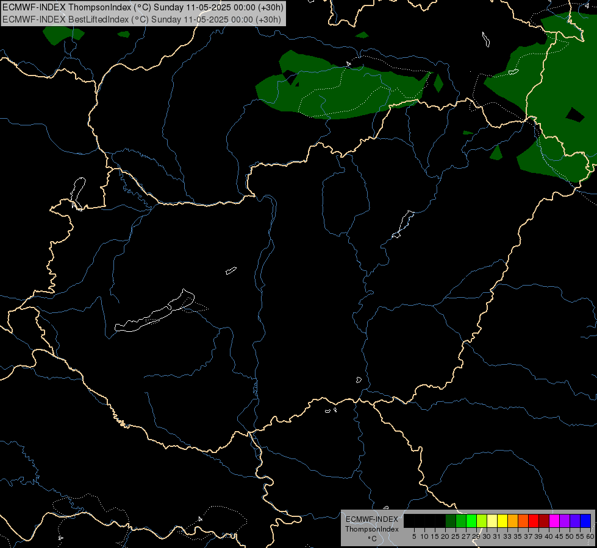Click the legend tick value "33"
Screen dimensions: 597x548
(507, 536)
